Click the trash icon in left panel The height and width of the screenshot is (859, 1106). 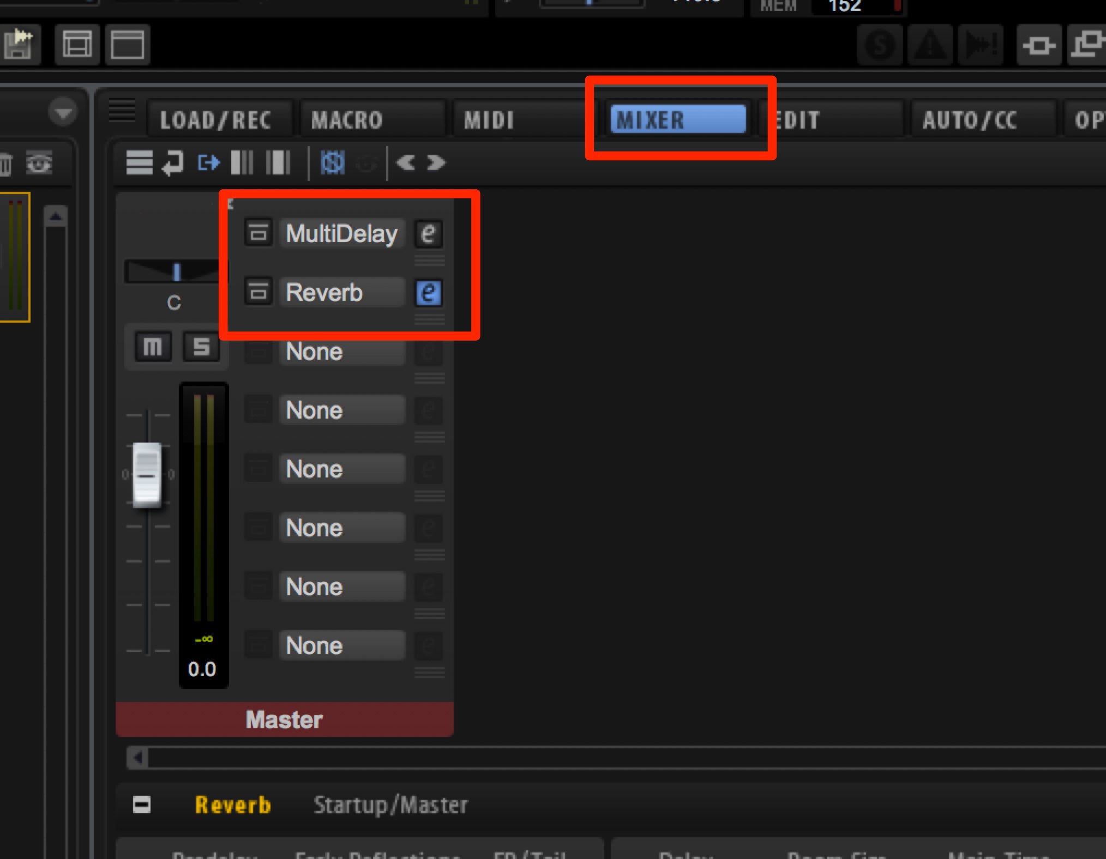pyautogui.click(x=5, y=164)
